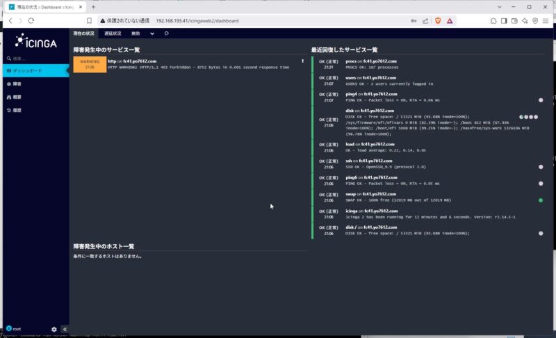Open the load service link
Screen dimensions: 556x338
pos(350,144)
